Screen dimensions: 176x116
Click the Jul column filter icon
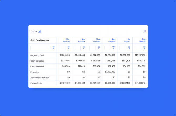pyautogui.click(x=129, y=48)
